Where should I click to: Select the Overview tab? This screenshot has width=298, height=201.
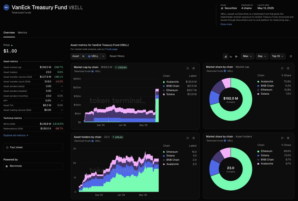point(9,33)
